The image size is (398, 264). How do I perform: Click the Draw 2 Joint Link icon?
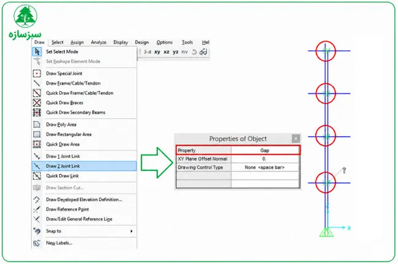(37, 166)
